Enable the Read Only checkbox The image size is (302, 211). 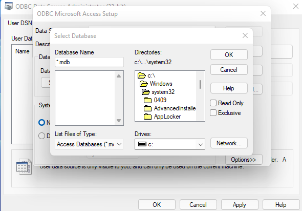pos(213,103)
